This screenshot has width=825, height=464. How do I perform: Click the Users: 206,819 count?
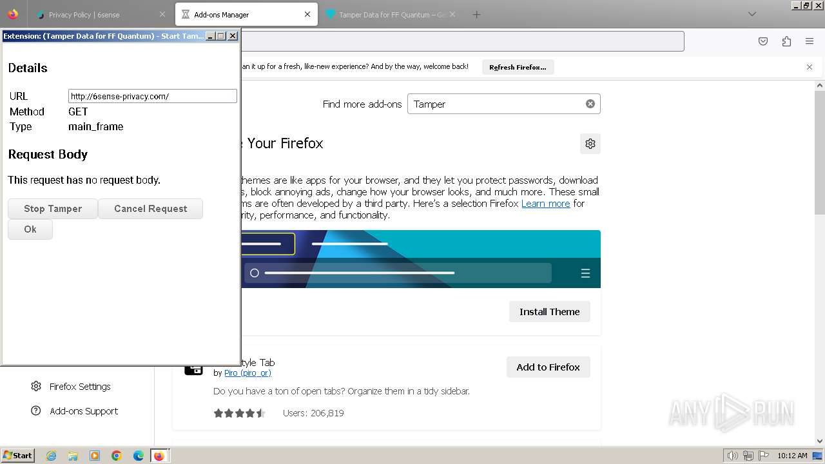click(x=313, y=413)
